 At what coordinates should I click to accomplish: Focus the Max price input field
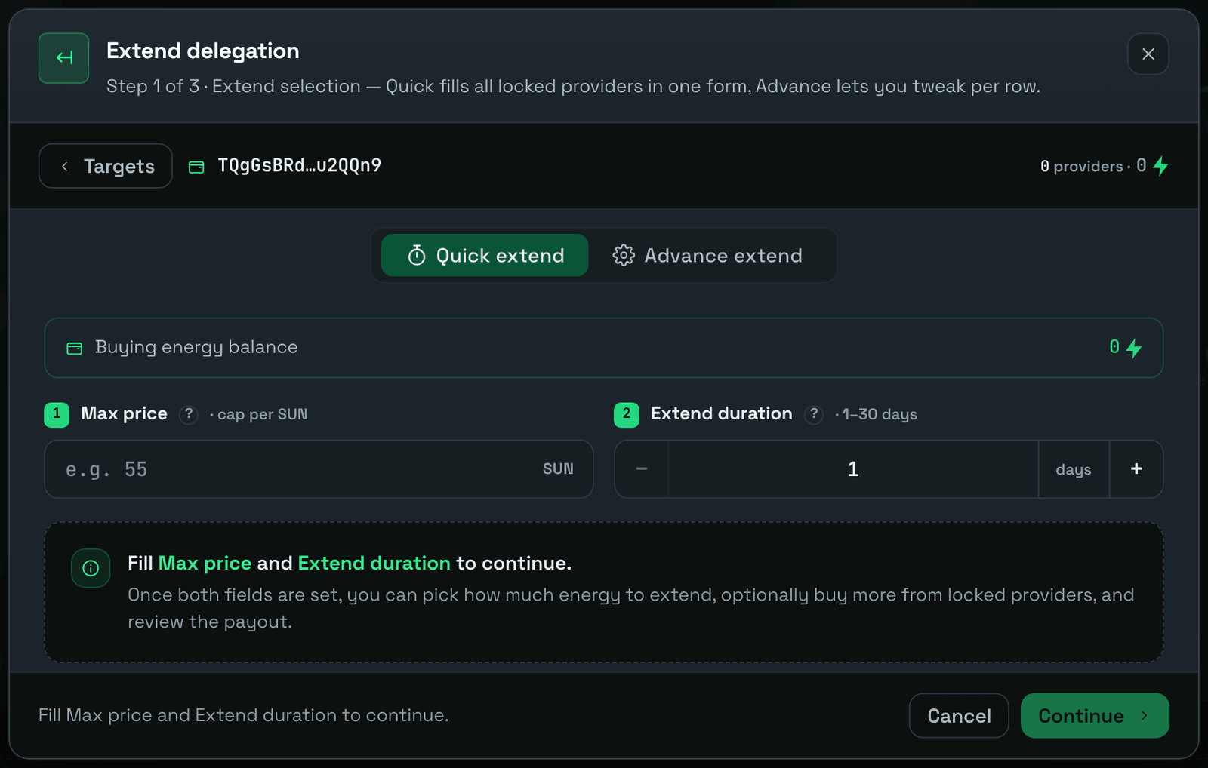(319, 469)
